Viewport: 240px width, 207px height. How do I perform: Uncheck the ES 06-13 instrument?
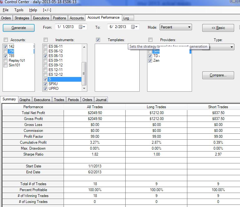(45, 56)
